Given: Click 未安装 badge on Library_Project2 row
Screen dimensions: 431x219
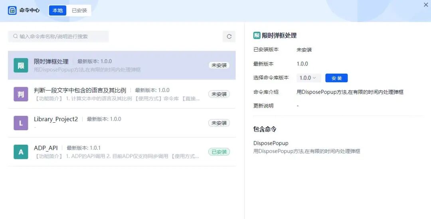Looking at the screenshot, I should click(x=219, y=123).
